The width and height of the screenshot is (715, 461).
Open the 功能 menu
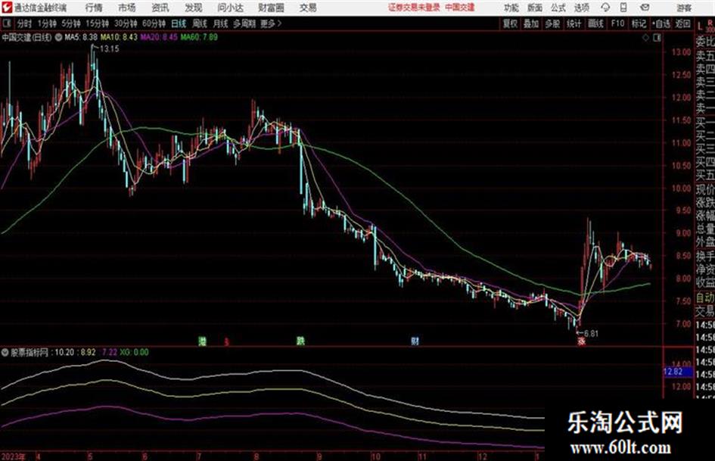511,8
